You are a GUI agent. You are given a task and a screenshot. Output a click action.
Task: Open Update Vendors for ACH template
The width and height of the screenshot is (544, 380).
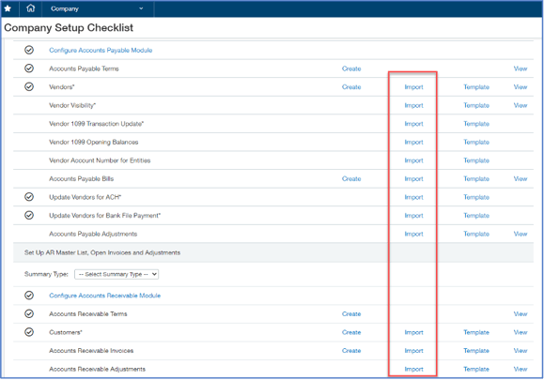(x=476, y=197)
